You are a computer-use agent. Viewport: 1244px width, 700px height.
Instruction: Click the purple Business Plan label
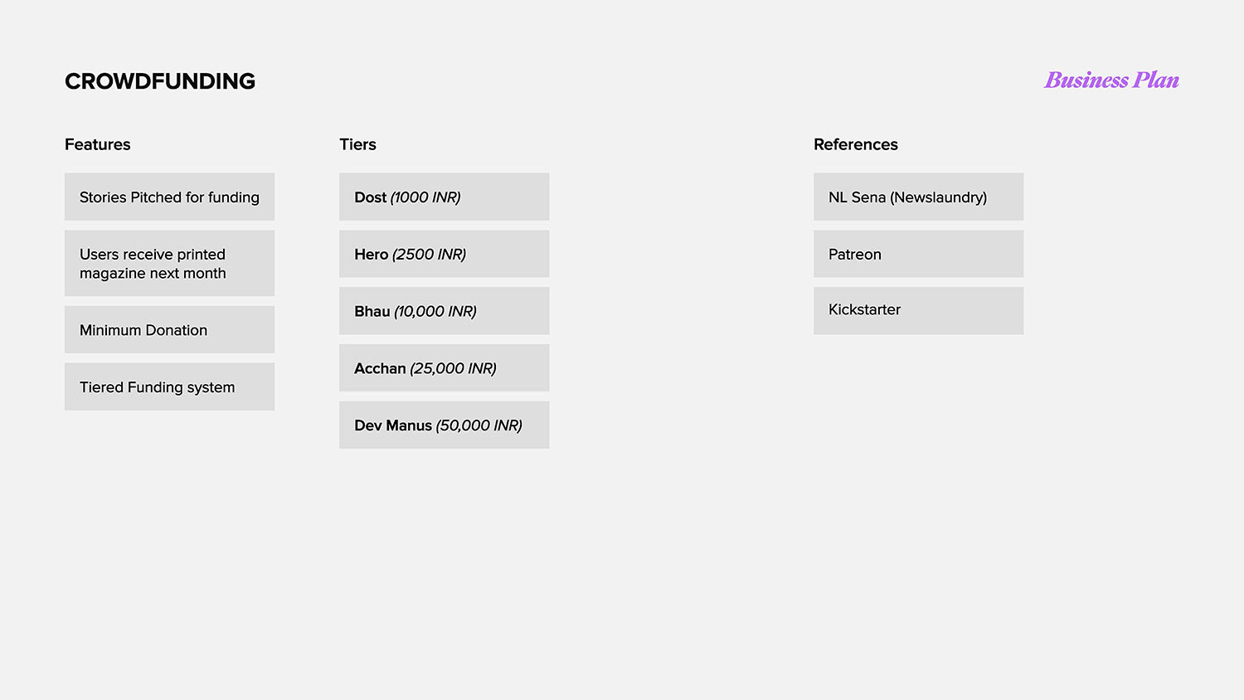[x=1111, y=80]
